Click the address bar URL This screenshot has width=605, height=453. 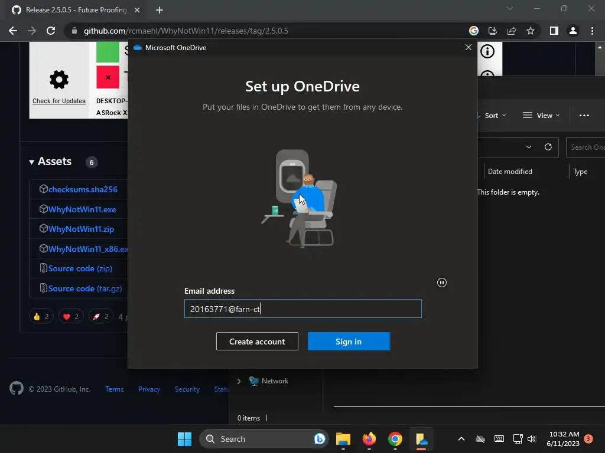pyautogui.click(x=186, y=31)
